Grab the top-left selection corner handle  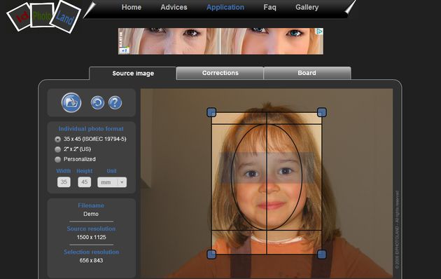[x=211, y=112]
